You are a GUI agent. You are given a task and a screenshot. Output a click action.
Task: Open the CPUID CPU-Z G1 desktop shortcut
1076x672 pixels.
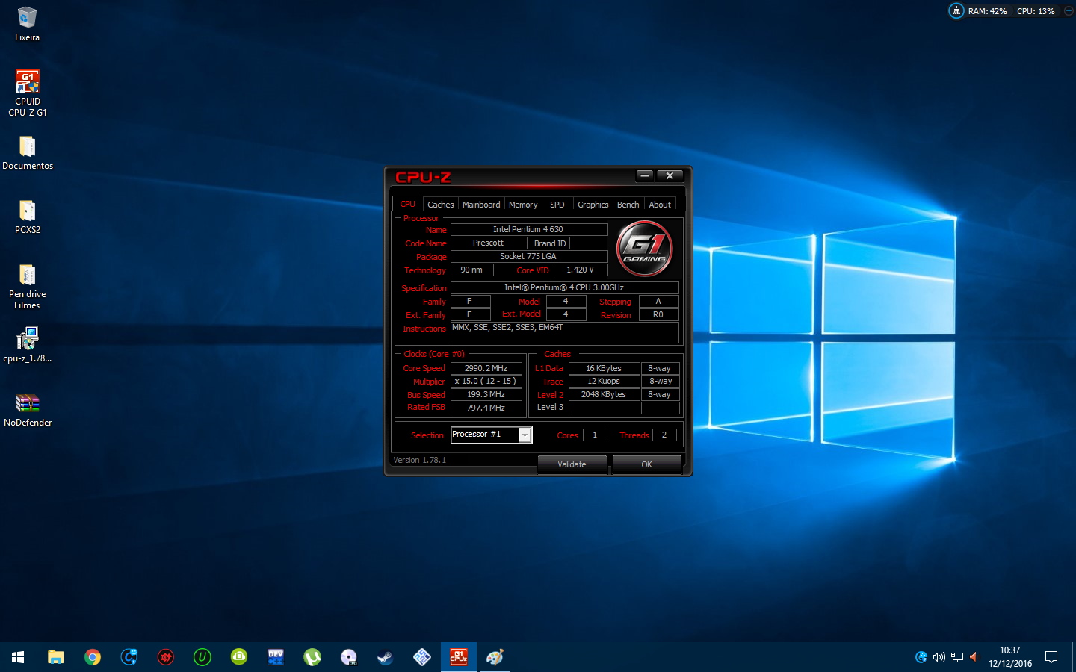point(28,93)
